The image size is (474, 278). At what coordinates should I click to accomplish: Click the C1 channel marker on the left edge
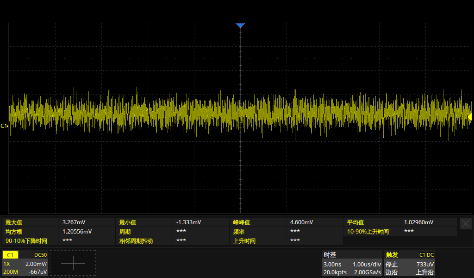[x=4, y=125]
